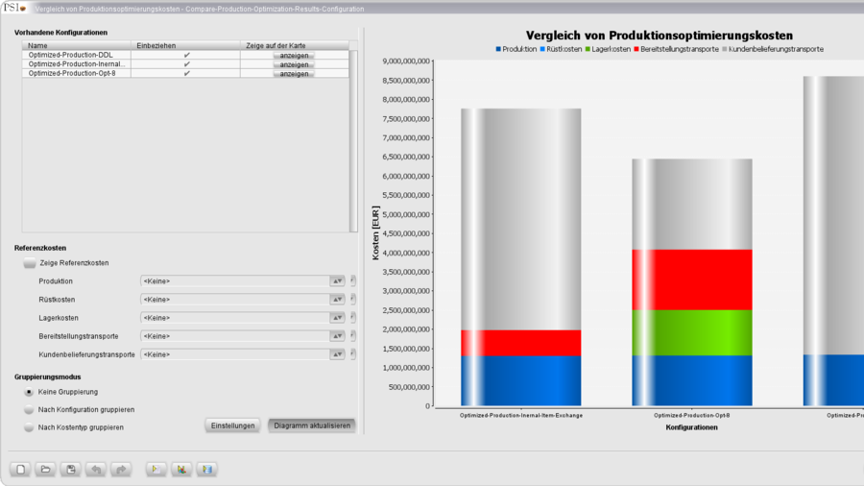The image size is (864, 486).
Task: Open the Lagerkosten reference dropdown
Action: coord(337,318)
